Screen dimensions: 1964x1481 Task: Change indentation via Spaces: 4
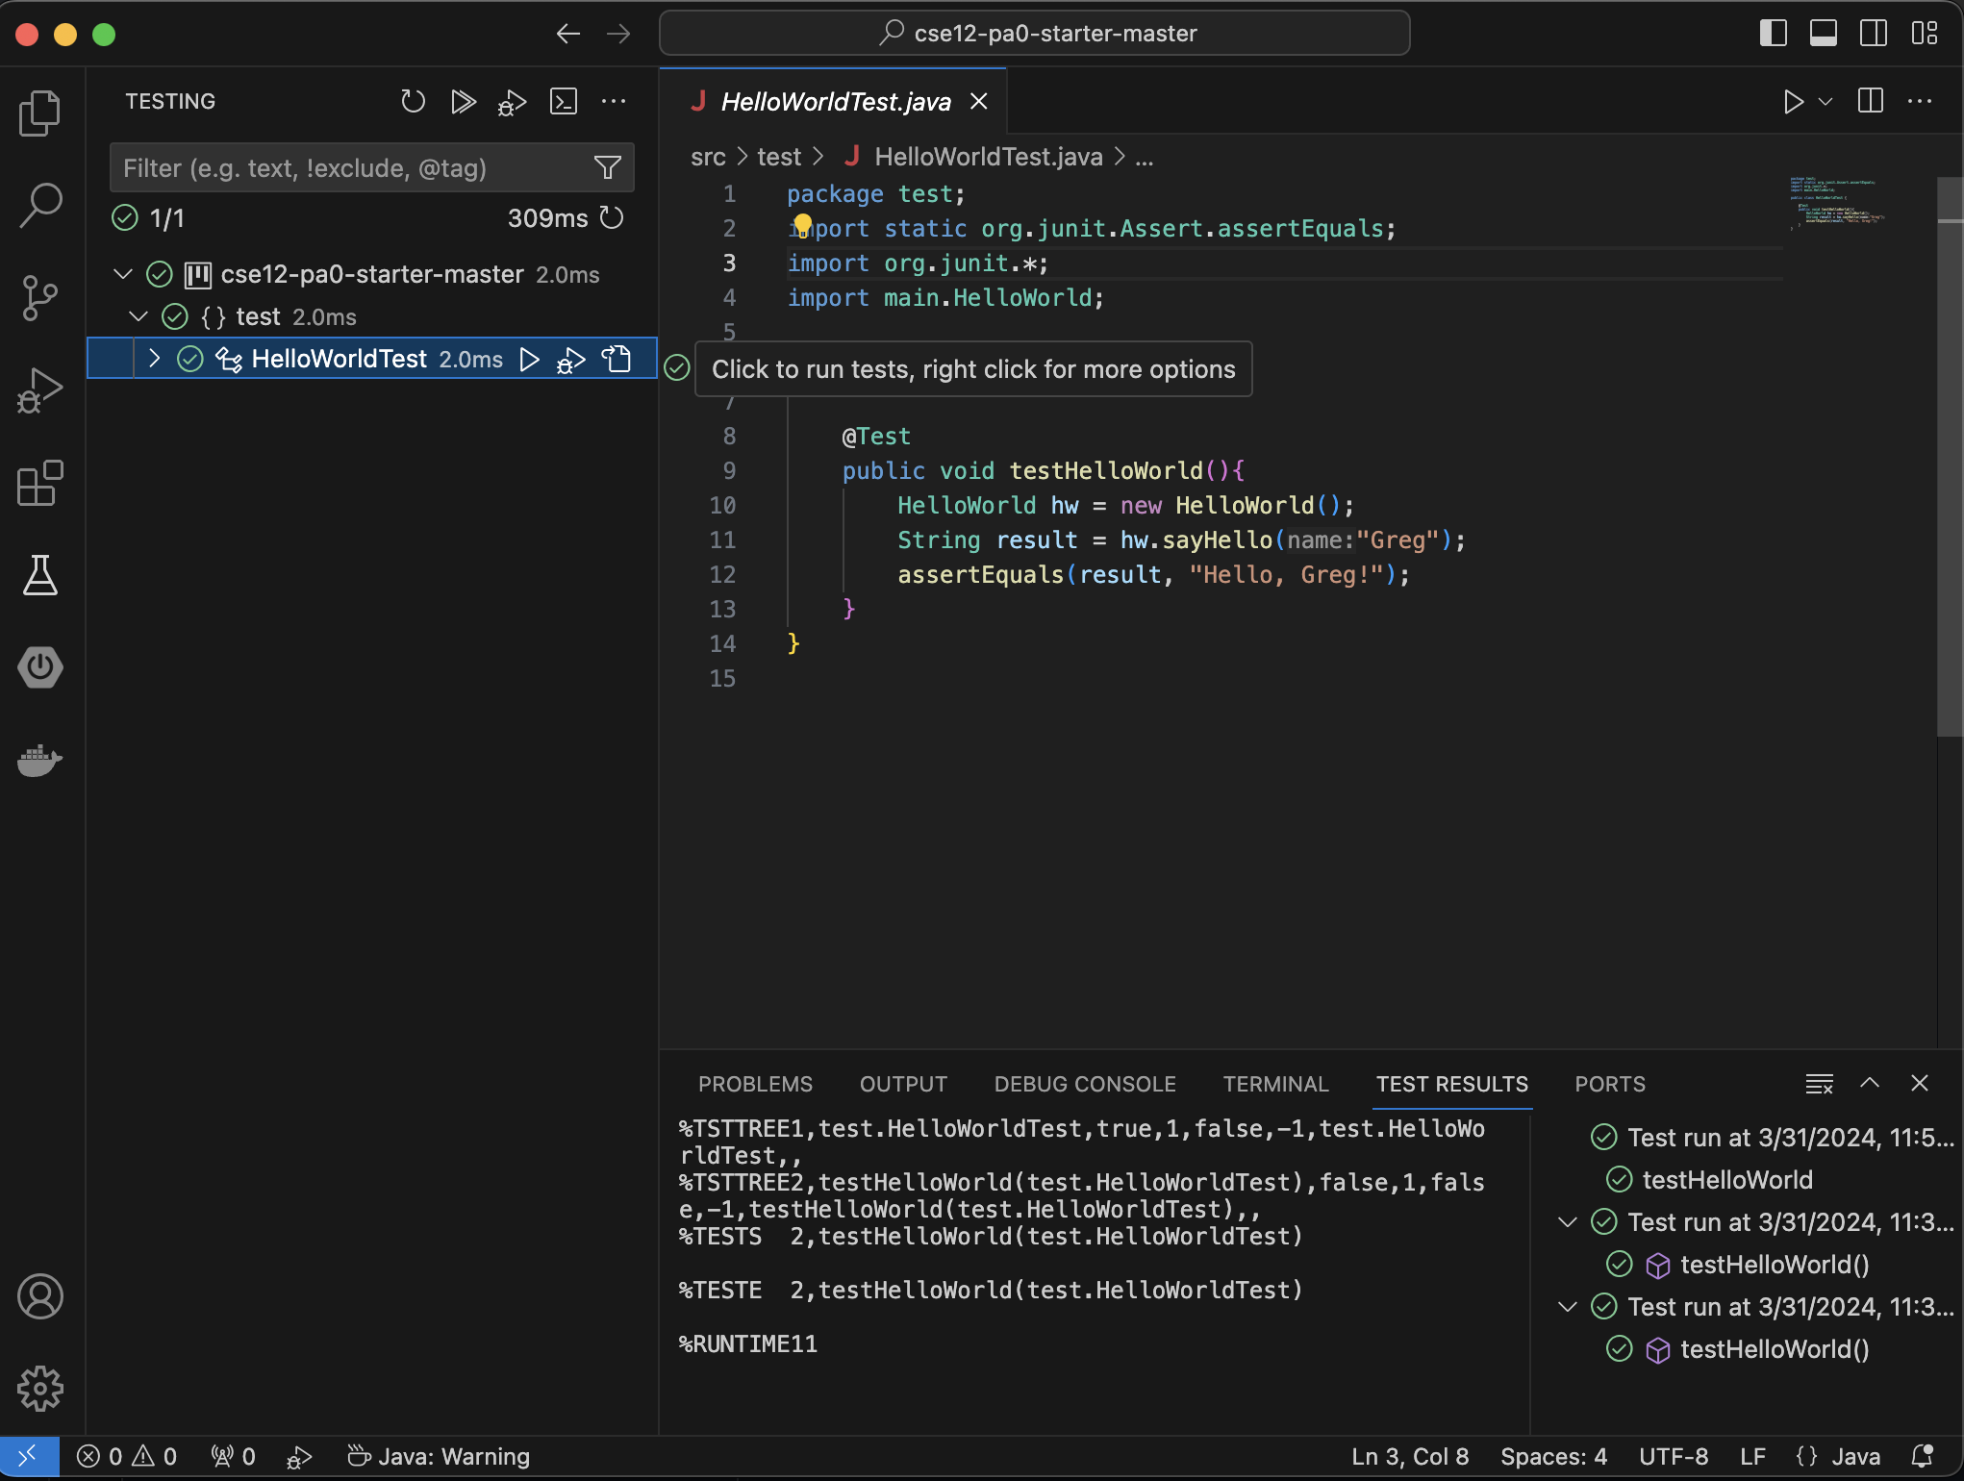(x=1553, y=1457)
